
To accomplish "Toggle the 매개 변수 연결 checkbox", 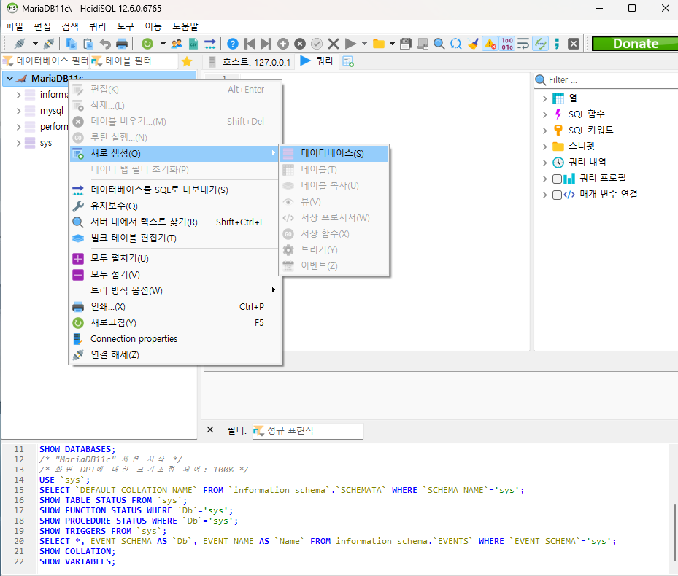I will (558, 195).
